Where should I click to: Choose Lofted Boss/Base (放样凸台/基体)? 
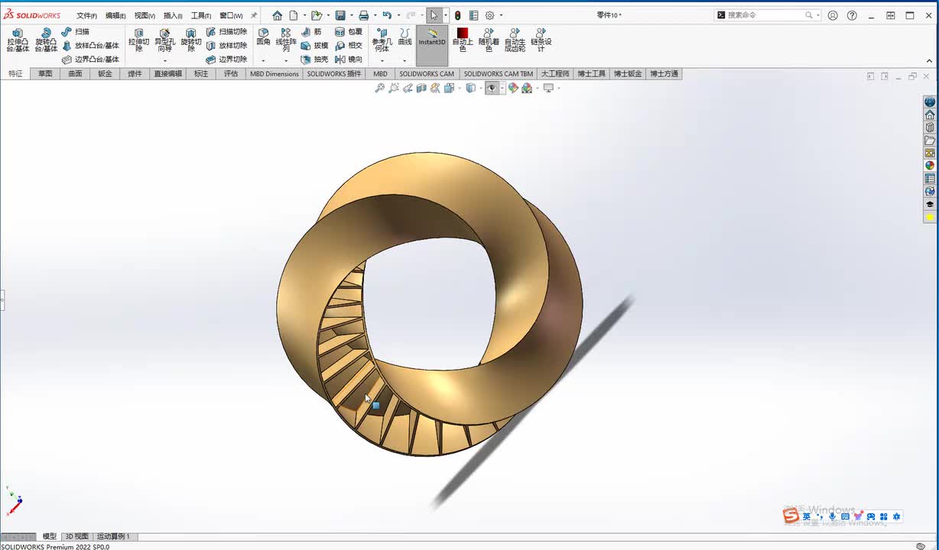click(x=90, y=46)
